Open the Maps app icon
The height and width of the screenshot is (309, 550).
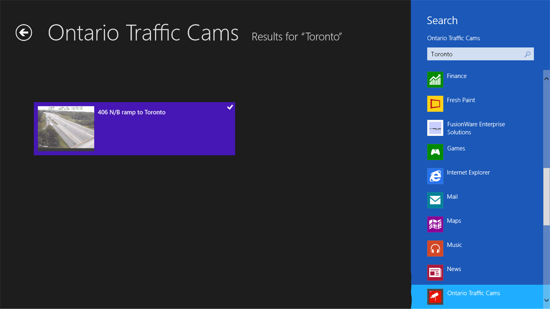click(435, 224)
